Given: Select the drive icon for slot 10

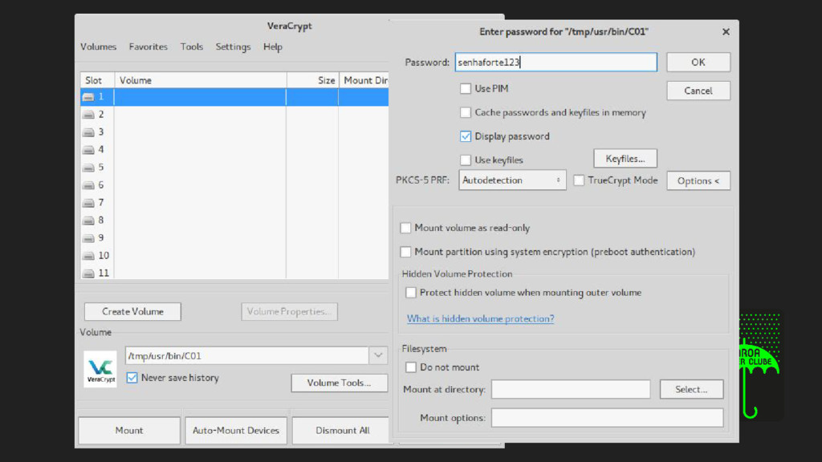Looking at the screenshot, I should click(88, 256).
